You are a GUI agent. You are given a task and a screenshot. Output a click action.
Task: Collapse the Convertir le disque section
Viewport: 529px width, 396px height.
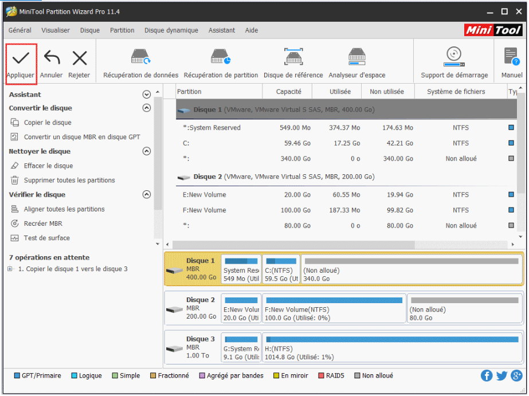[146, 108]
